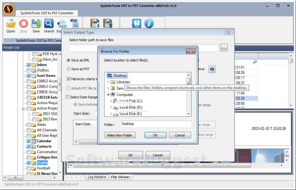This screenshot has height=190, width=296.
Task: Click the first snapshot download icon
Action: pyautogui.click(x=95, y=23)
